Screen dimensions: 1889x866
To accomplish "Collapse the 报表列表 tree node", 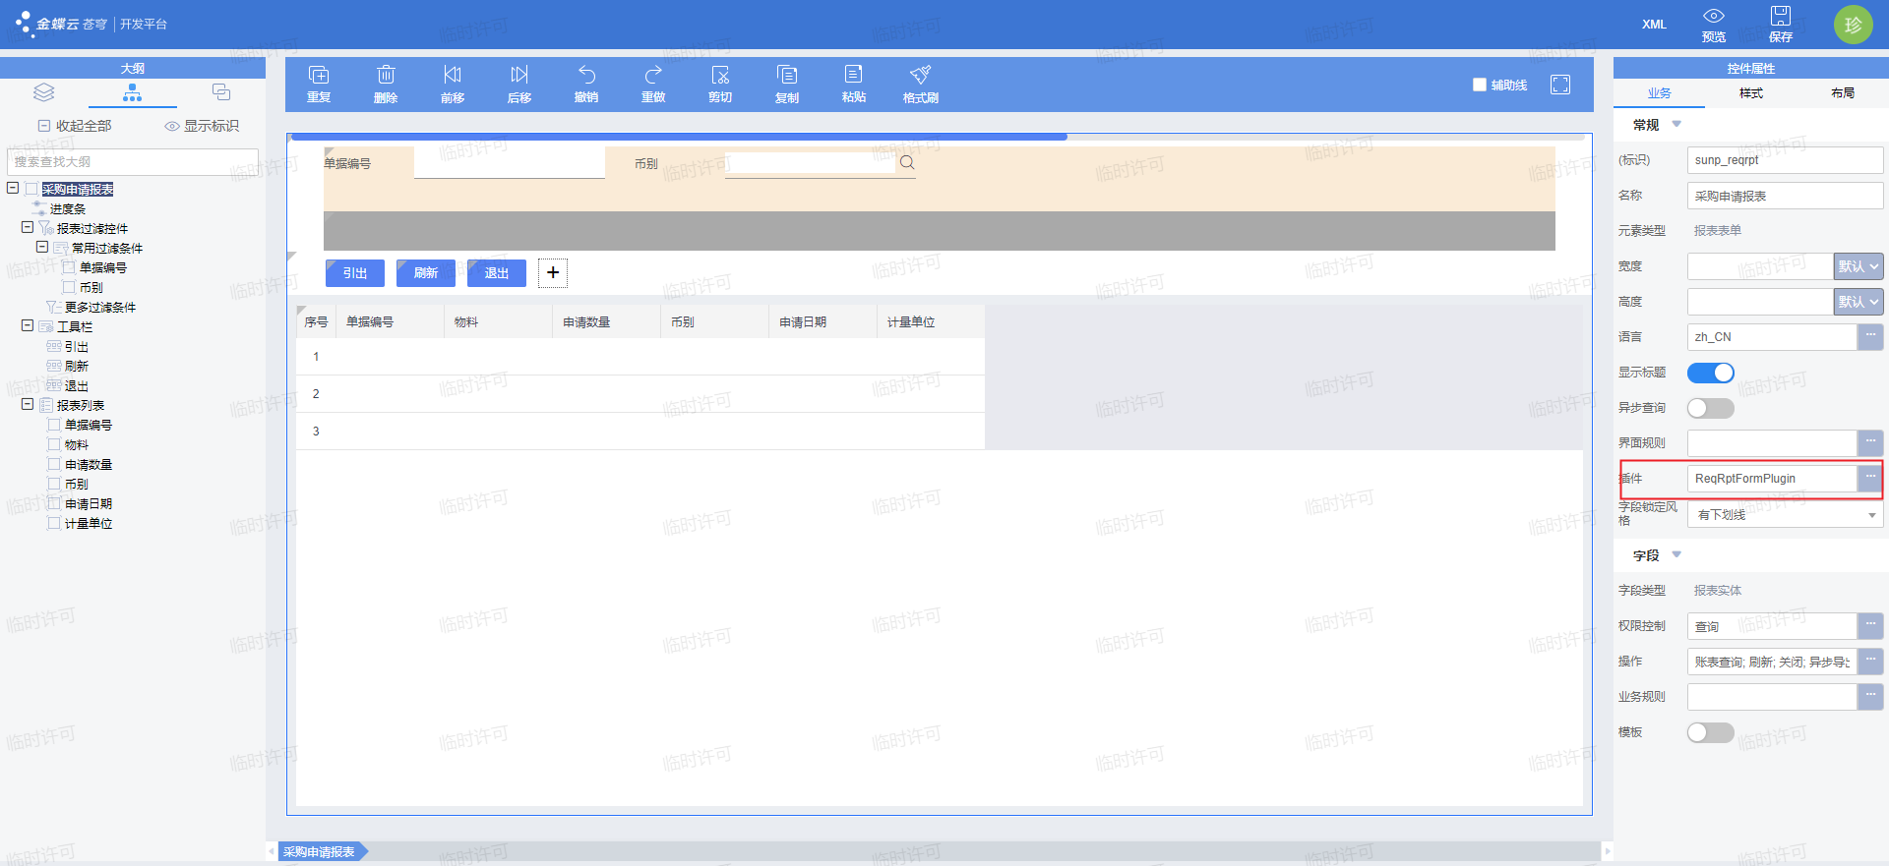I will click(28, 404).
